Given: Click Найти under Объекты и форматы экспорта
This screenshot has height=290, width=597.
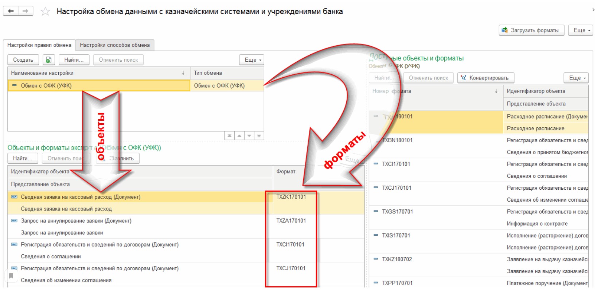Looking at the screenshot, I should [x=23, y=158].
